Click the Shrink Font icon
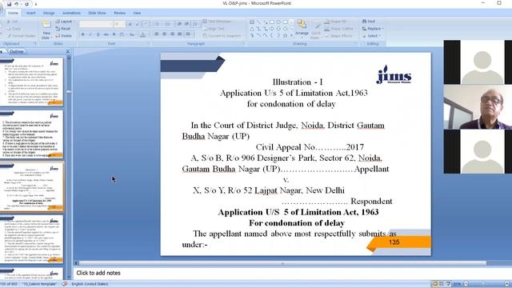Viewport: 512px width, 288px height. click(137, 24)
